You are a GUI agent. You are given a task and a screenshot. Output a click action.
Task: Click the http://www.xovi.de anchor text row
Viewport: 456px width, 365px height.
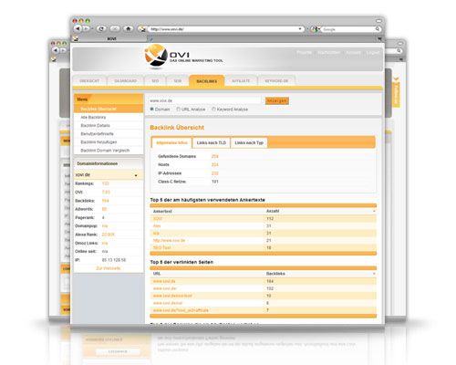(263, 240)
